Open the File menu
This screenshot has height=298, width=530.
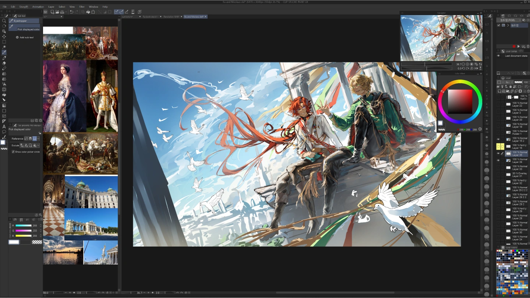click(x=5, y=7)
